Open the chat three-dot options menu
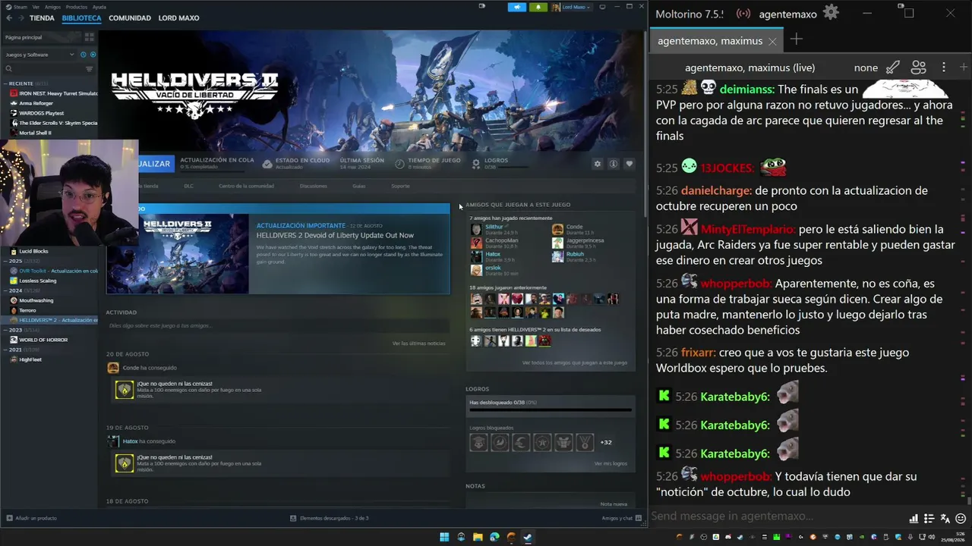Viewport: 972px width, 546px height. 944,67
